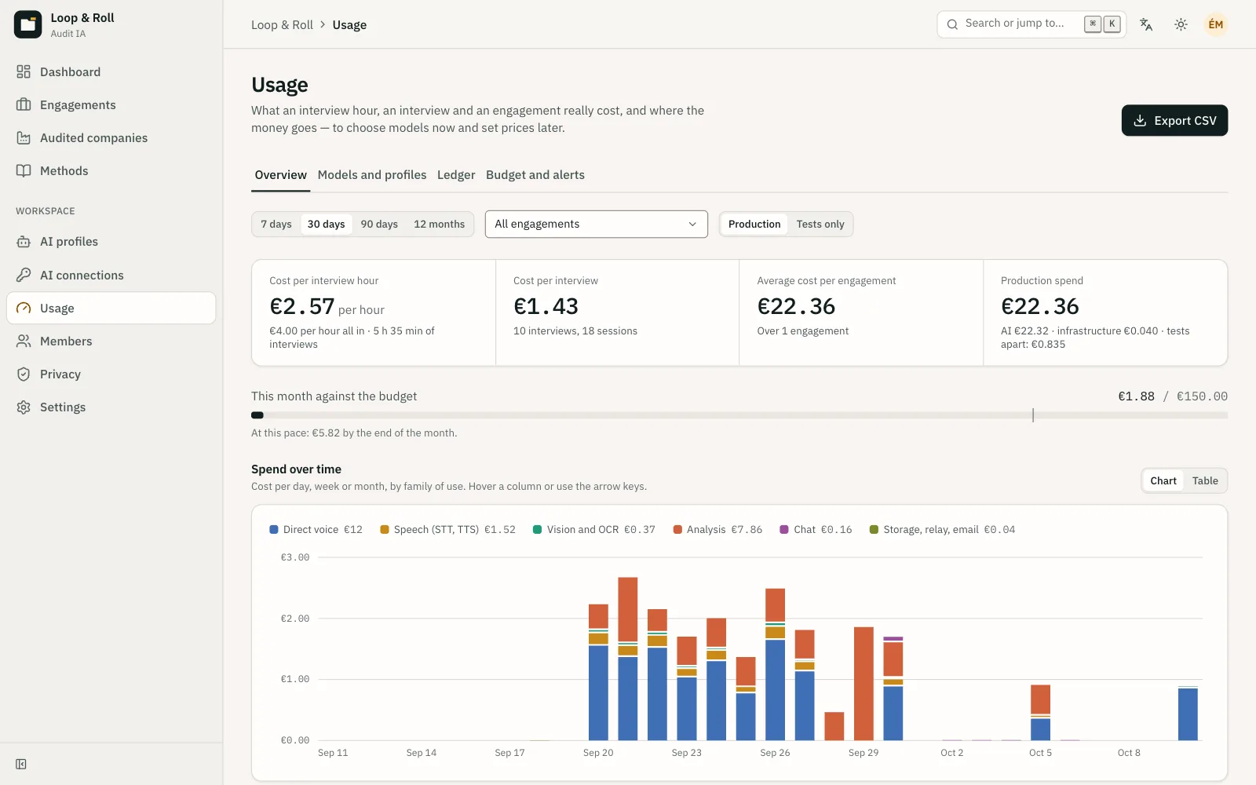
Task: Switch to the Ledger tab
Action: [x=456, y=175]
